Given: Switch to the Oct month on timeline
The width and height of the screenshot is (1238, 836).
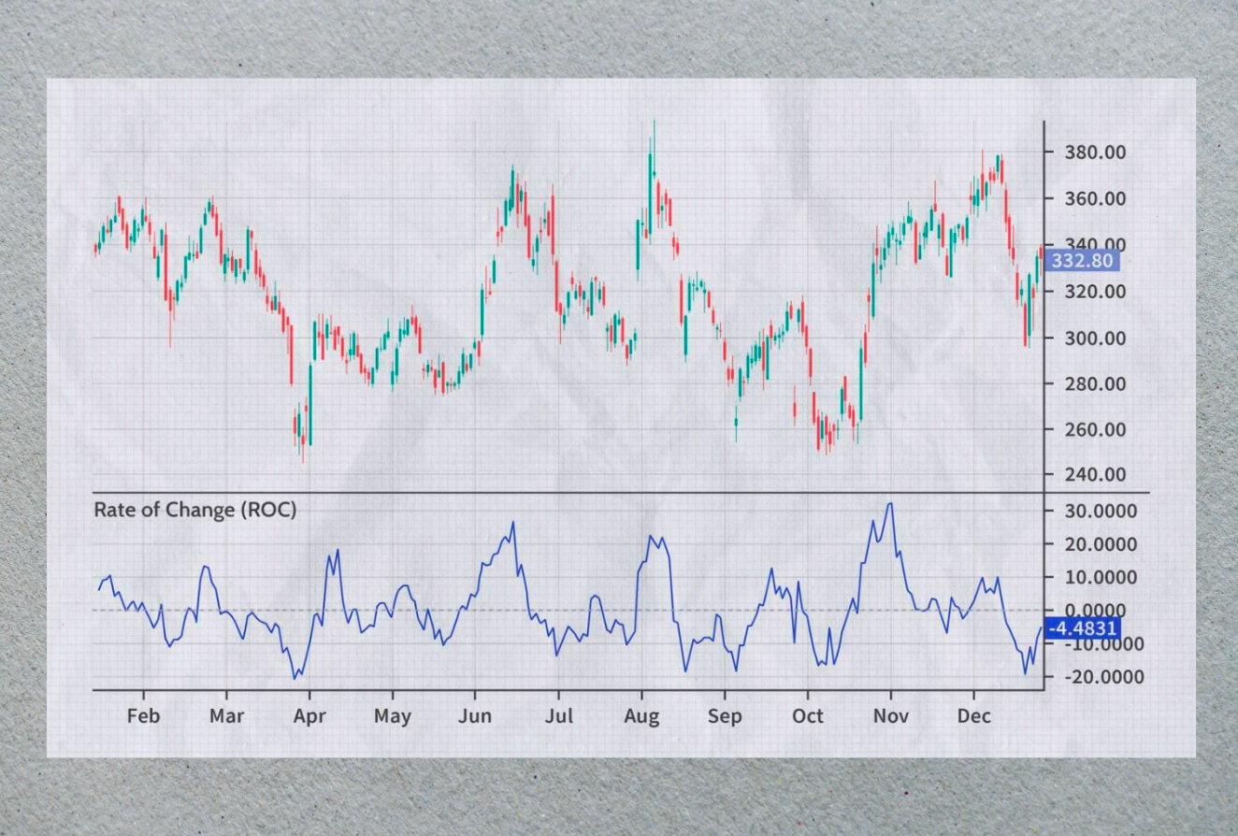Looking at the screenshot, I should (809, 716).
